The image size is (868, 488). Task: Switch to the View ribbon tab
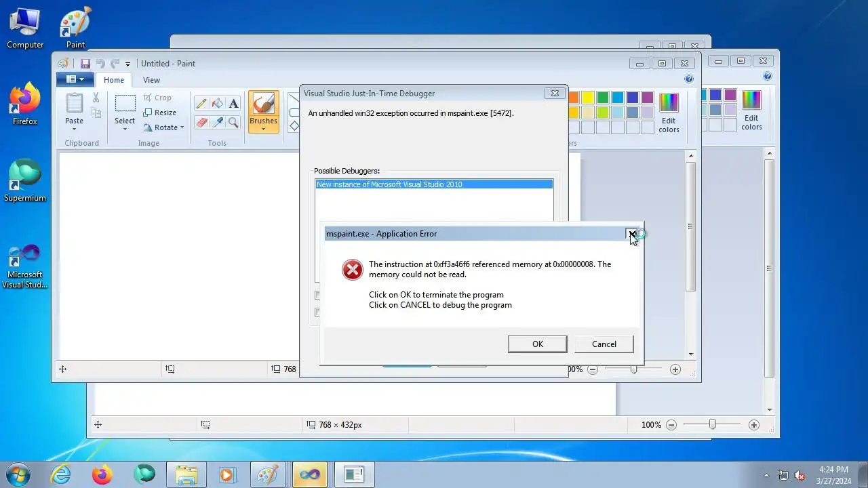pos(151,80)
